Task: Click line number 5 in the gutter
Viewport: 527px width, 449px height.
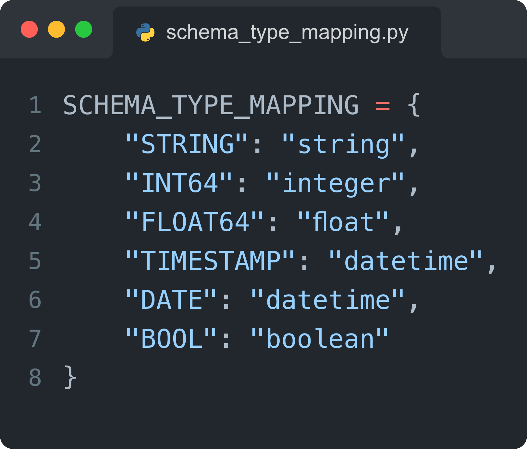Action: tap(35, 261)
